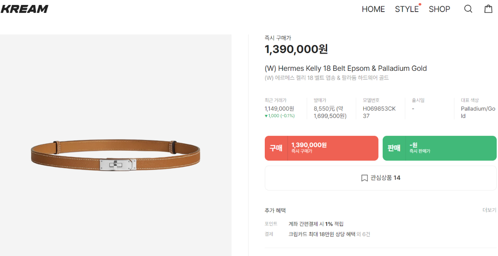498x256 pixels.
Task: Click the 1,390,000원 instant buy price heading
Action: click(296, 49)
